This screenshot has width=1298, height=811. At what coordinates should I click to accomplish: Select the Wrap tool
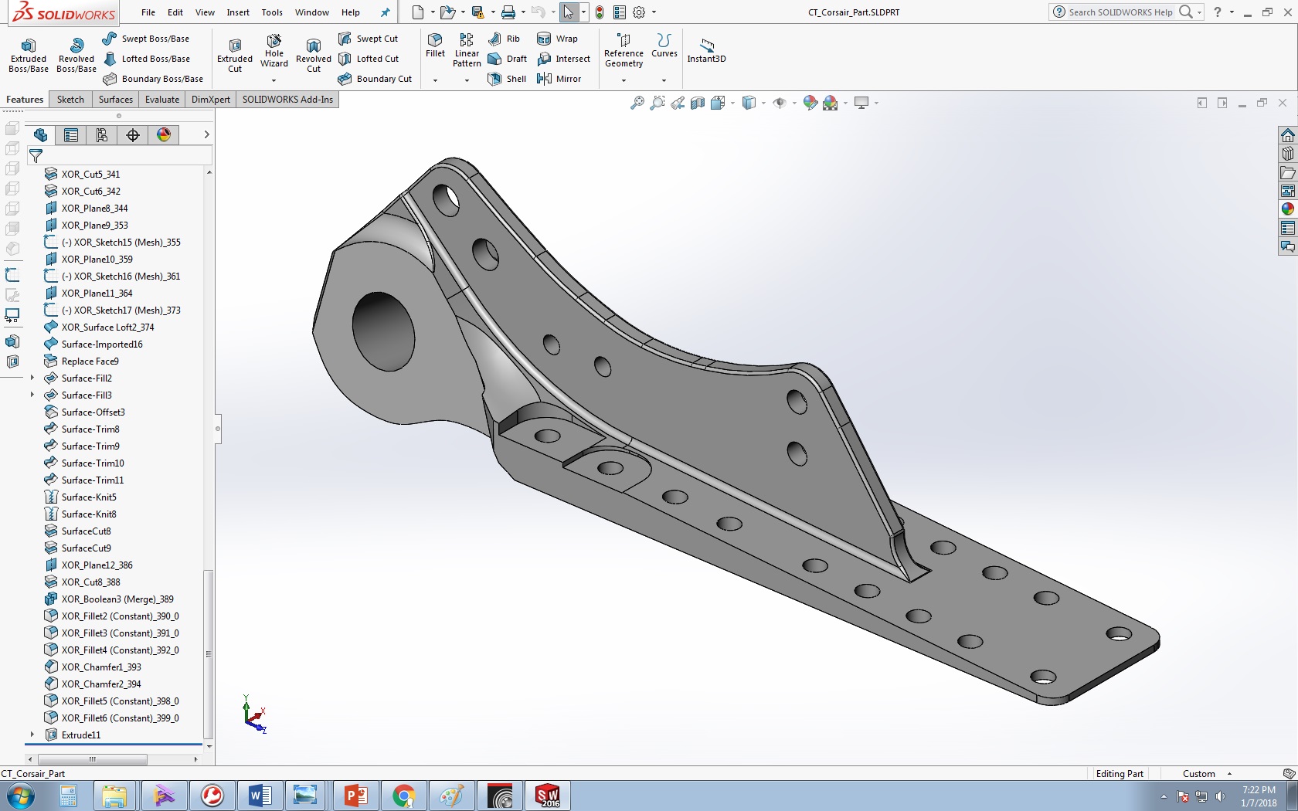(x=557, y=39)
